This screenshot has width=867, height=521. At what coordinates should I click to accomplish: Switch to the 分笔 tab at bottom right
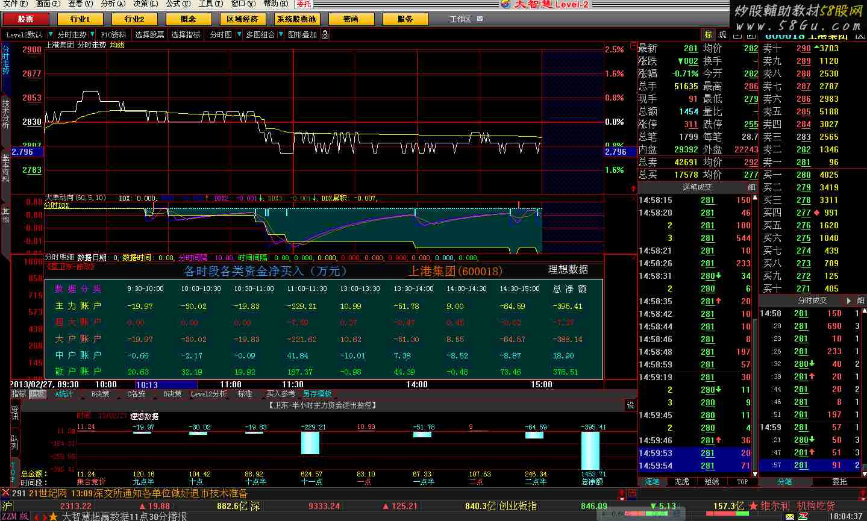tap(785, 482)
